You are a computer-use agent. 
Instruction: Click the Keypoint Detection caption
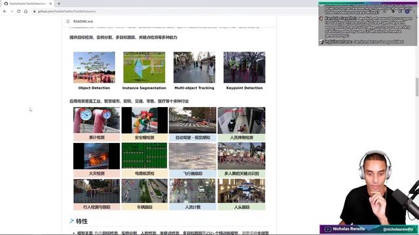(x=244, y=88)
